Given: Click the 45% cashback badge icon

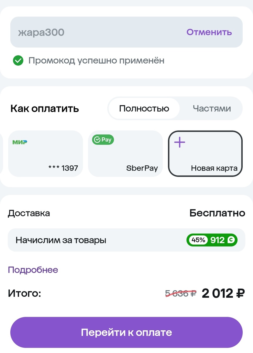Looking at the screenshot, I should 198,240.
